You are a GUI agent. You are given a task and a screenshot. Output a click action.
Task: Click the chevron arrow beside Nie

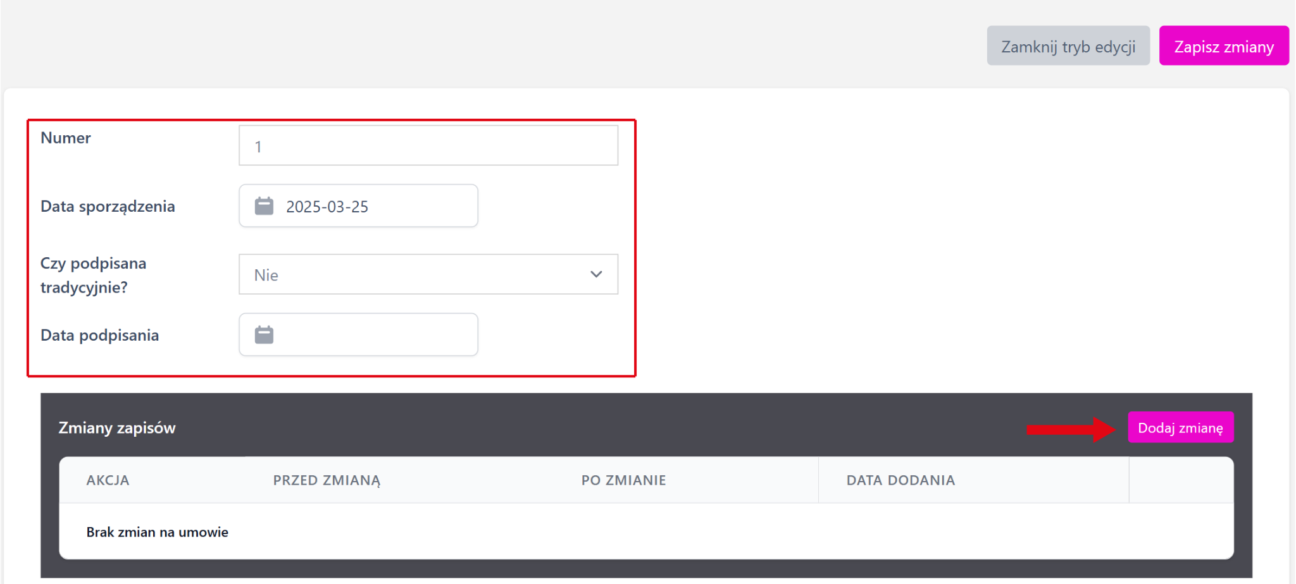[x=595, y=274]
